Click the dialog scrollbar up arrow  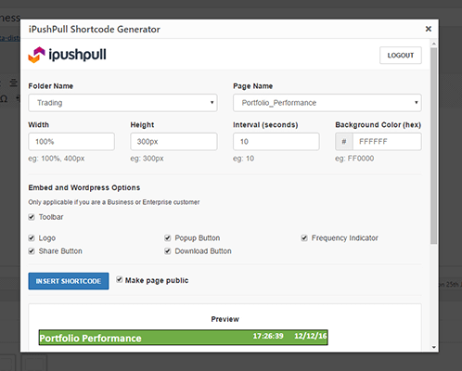pos(434,44)
